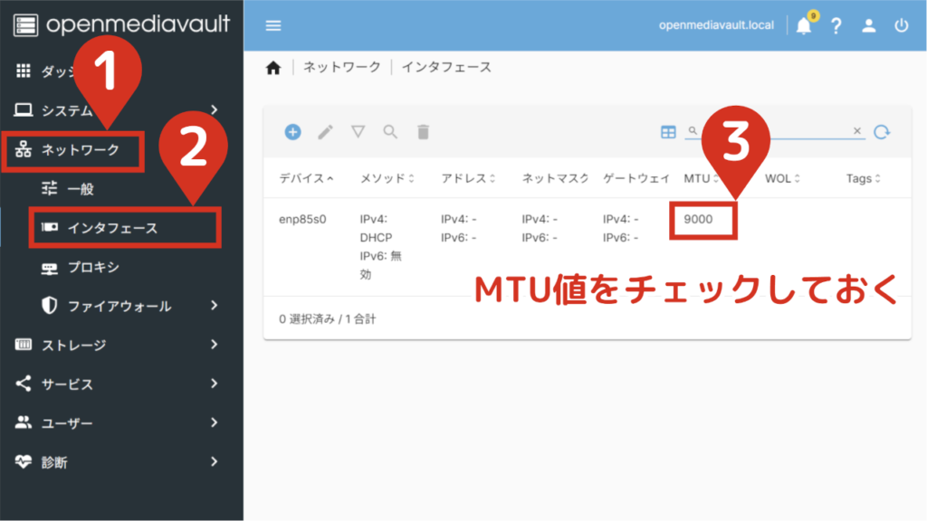Open the 一般 network settings item

point(81,189)
